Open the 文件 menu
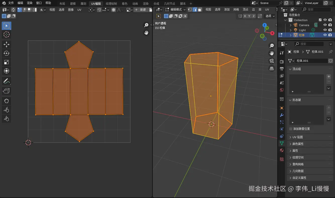Image resolution: width=335 pixels, height=198 pixels. coord(11,3)
